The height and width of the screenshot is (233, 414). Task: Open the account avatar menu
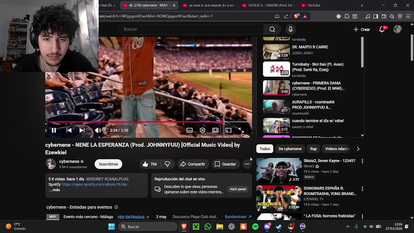[x=398, y=29]
